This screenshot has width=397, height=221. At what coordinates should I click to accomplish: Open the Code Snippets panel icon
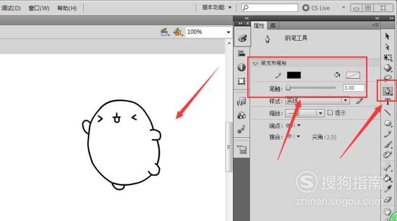(242, 102)
